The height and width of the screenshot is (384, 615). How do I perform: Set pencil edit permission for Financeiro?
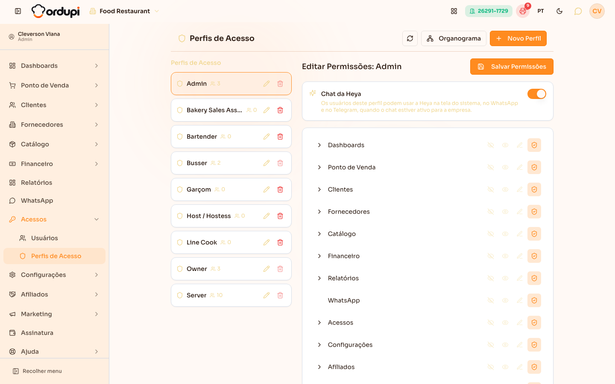pyautogui.click(x=520, y=256)
